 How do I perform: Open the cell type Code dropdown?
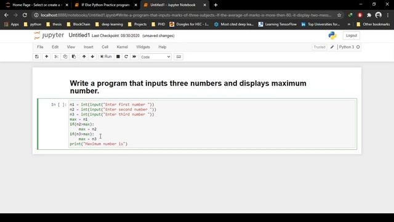click(x=156, y=57)
